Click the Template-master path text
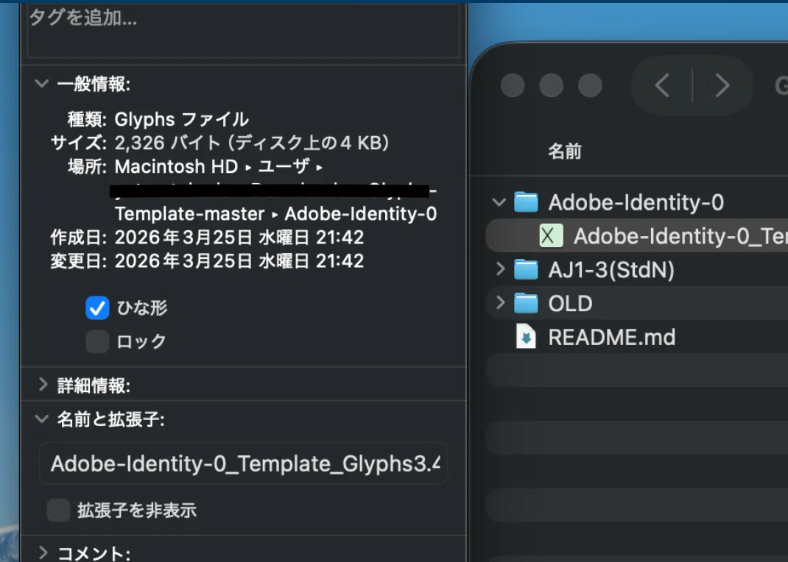Image resolution: width=788 pixels, height=562 pixels. click(x=189, y=214)
